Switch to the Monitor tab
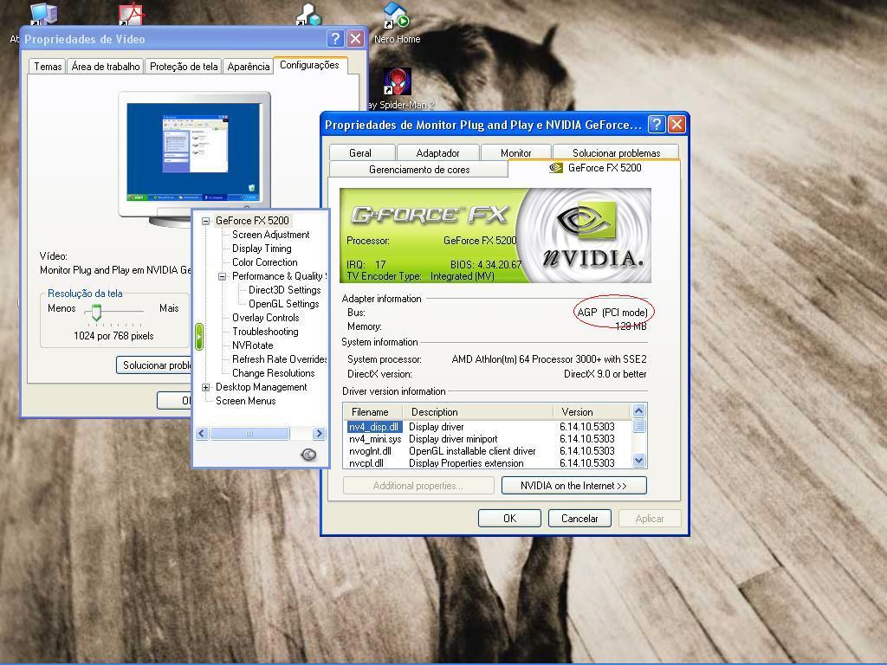This screenshot has width=887, height=665. pyautogui.click(x=516, y=152)
